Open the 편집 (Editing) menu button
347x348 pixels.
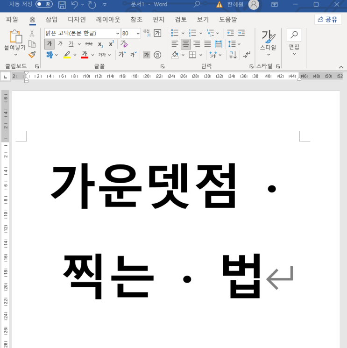point(294,43)
